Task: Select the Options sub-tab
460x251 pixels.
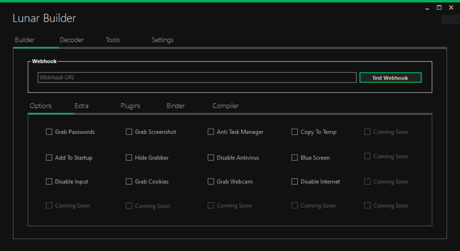Action: 41,106
